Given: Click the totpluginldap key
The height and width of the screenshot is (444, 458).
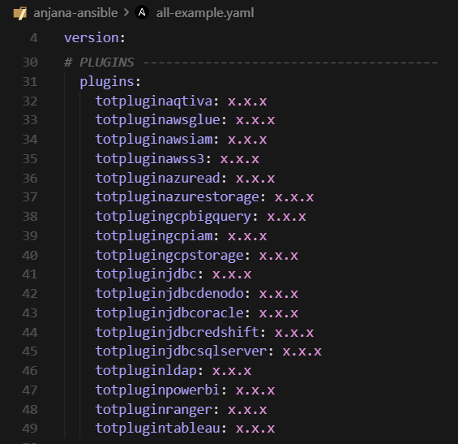Looking at the screenshot, I should (146, 371).
